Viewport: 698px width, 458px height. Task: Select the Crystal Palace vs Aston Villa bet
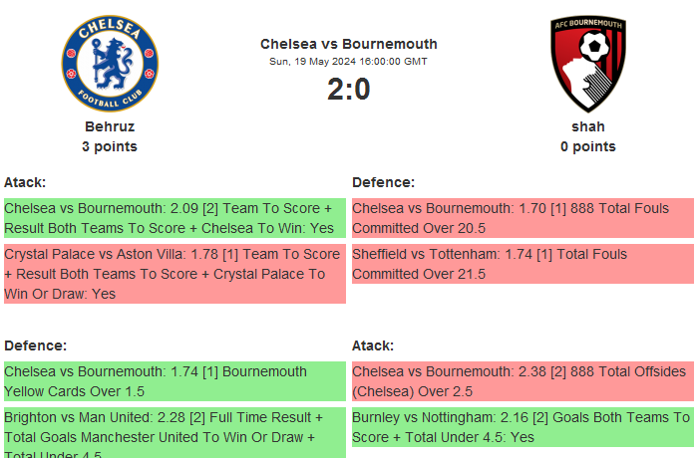[174, 274]
